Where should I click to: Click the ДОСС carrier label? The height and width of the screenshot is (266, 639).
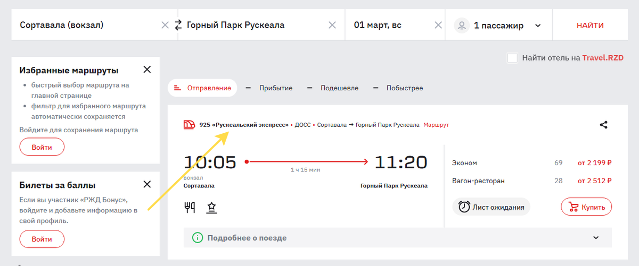coord(302,125)
